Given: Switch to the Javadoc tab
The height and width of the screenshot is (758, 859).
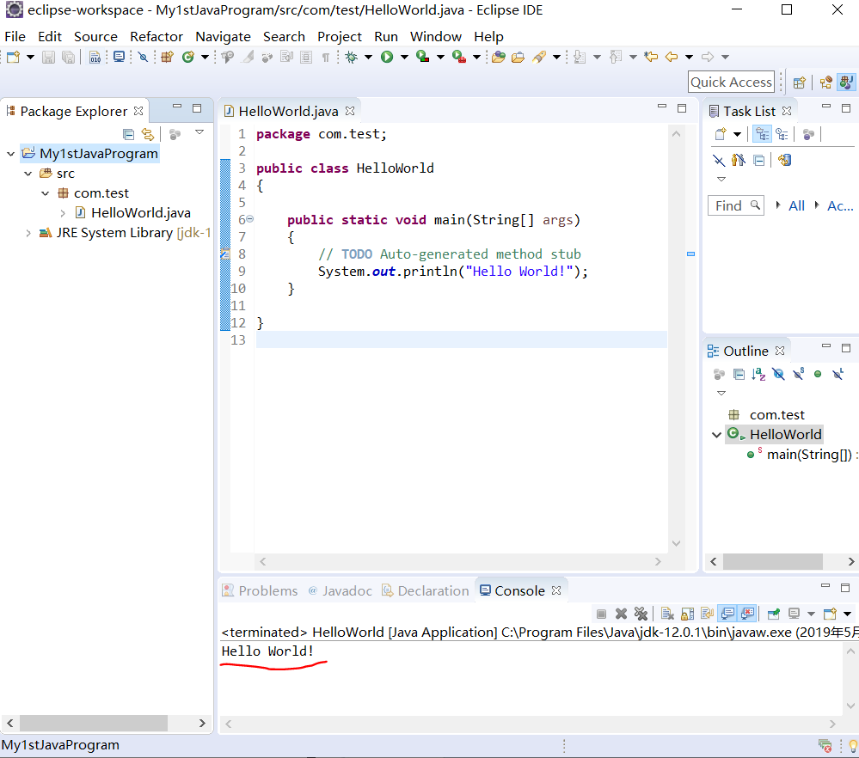Looking at the screenshot, I should [x=341, y=591].
